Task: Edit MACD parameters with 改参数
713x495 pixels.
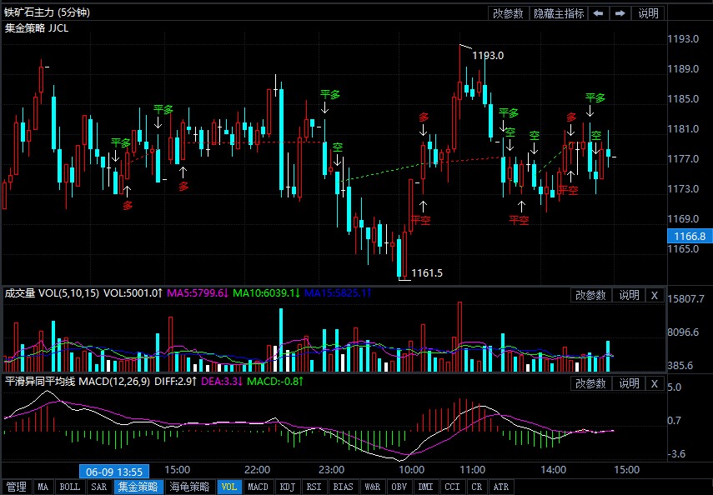Action: (x=590, y=383)
